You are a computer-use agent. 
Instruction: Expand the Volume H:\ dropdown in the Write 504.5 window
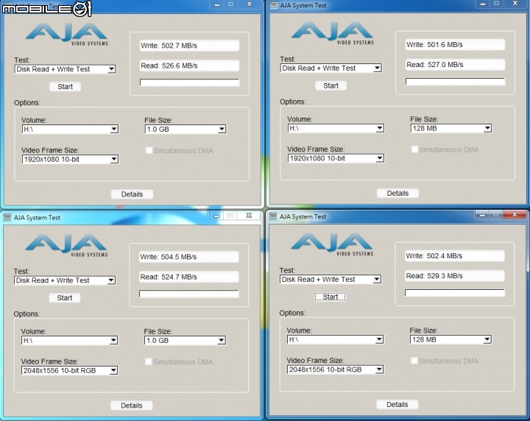pyautogui.click(x=69, y=340)
